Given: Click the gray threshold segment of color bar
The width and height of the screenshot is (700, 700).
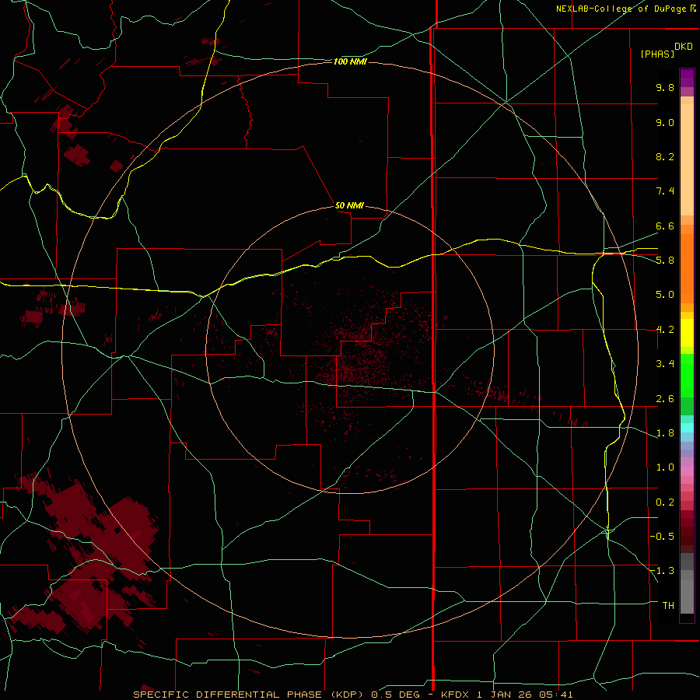Looking at the screenshot, I should pos(687,597).
